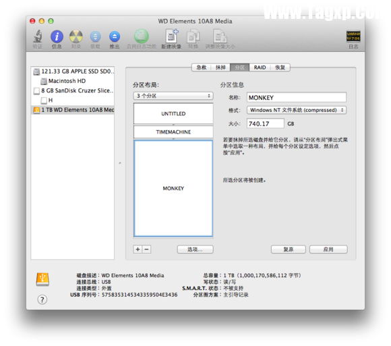
Task: Click the remove partition minus button
Action: click(x=147, y=249)
